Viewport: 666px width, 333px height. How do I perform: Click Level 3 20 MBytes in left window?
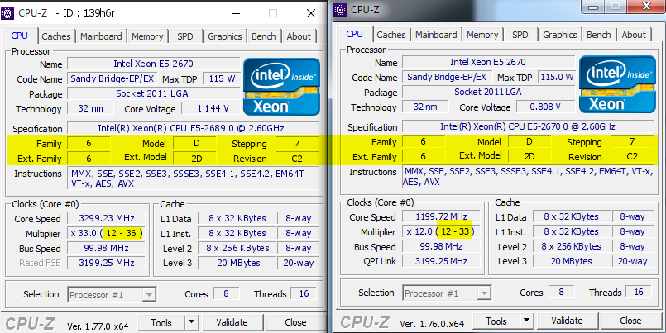coord(237,263)
